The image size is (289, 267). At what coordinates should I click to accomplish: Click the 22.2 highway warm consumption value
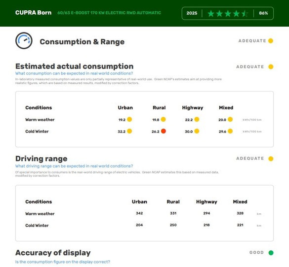tap(189, 120)
